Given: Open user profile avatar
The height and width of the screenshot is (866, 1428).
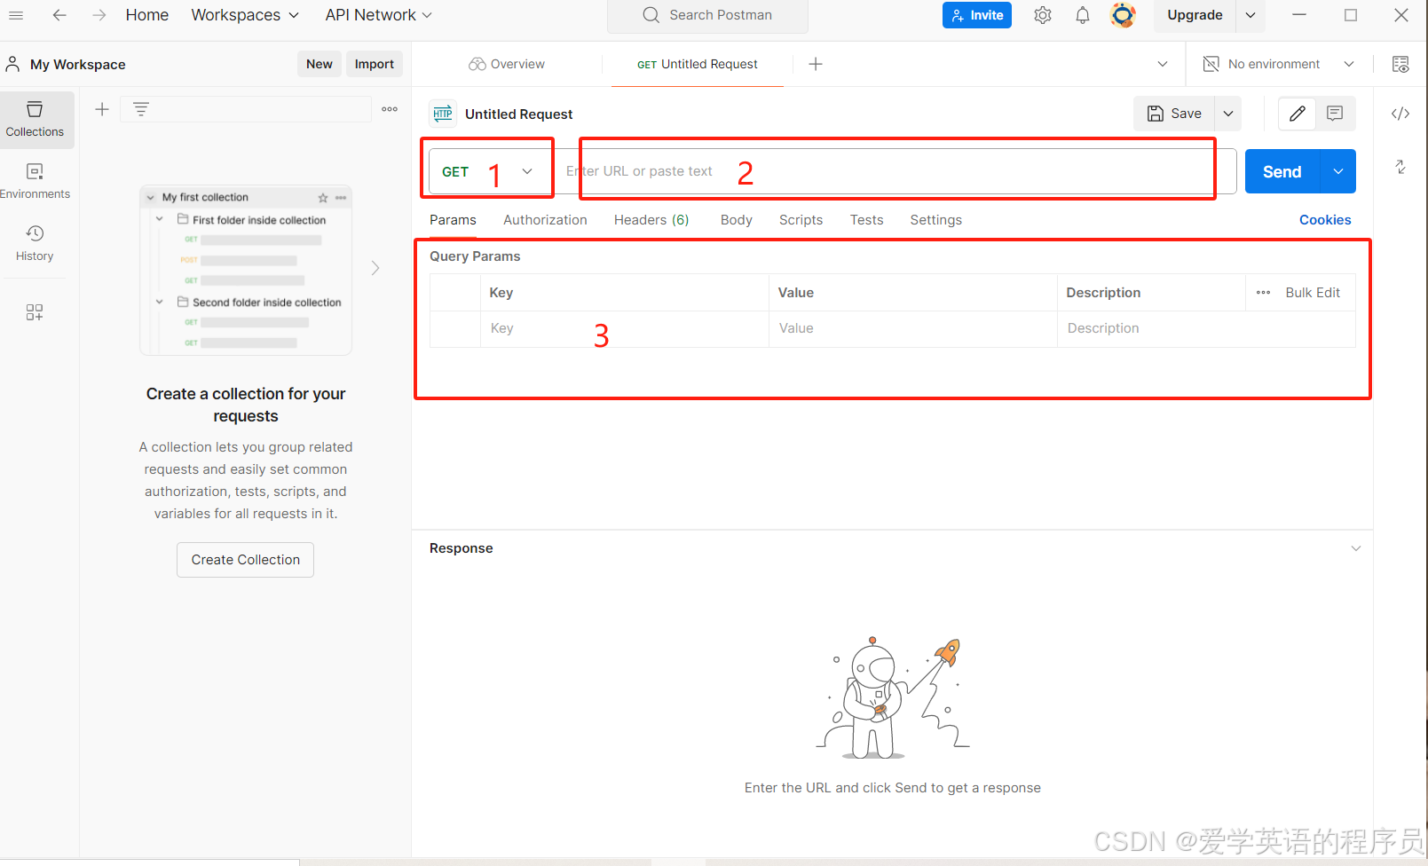Looking at the screenshot, I should click(x=1123, y=15).
